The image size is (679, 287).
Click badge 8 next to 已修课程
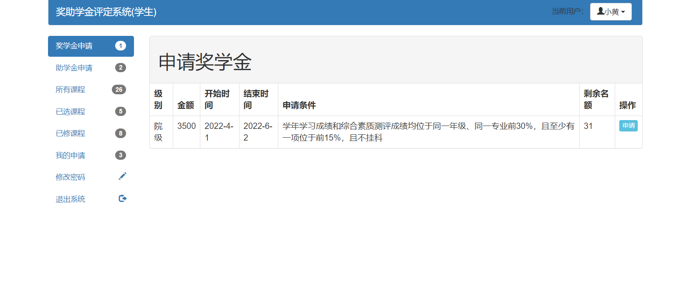tap(121, 133)
